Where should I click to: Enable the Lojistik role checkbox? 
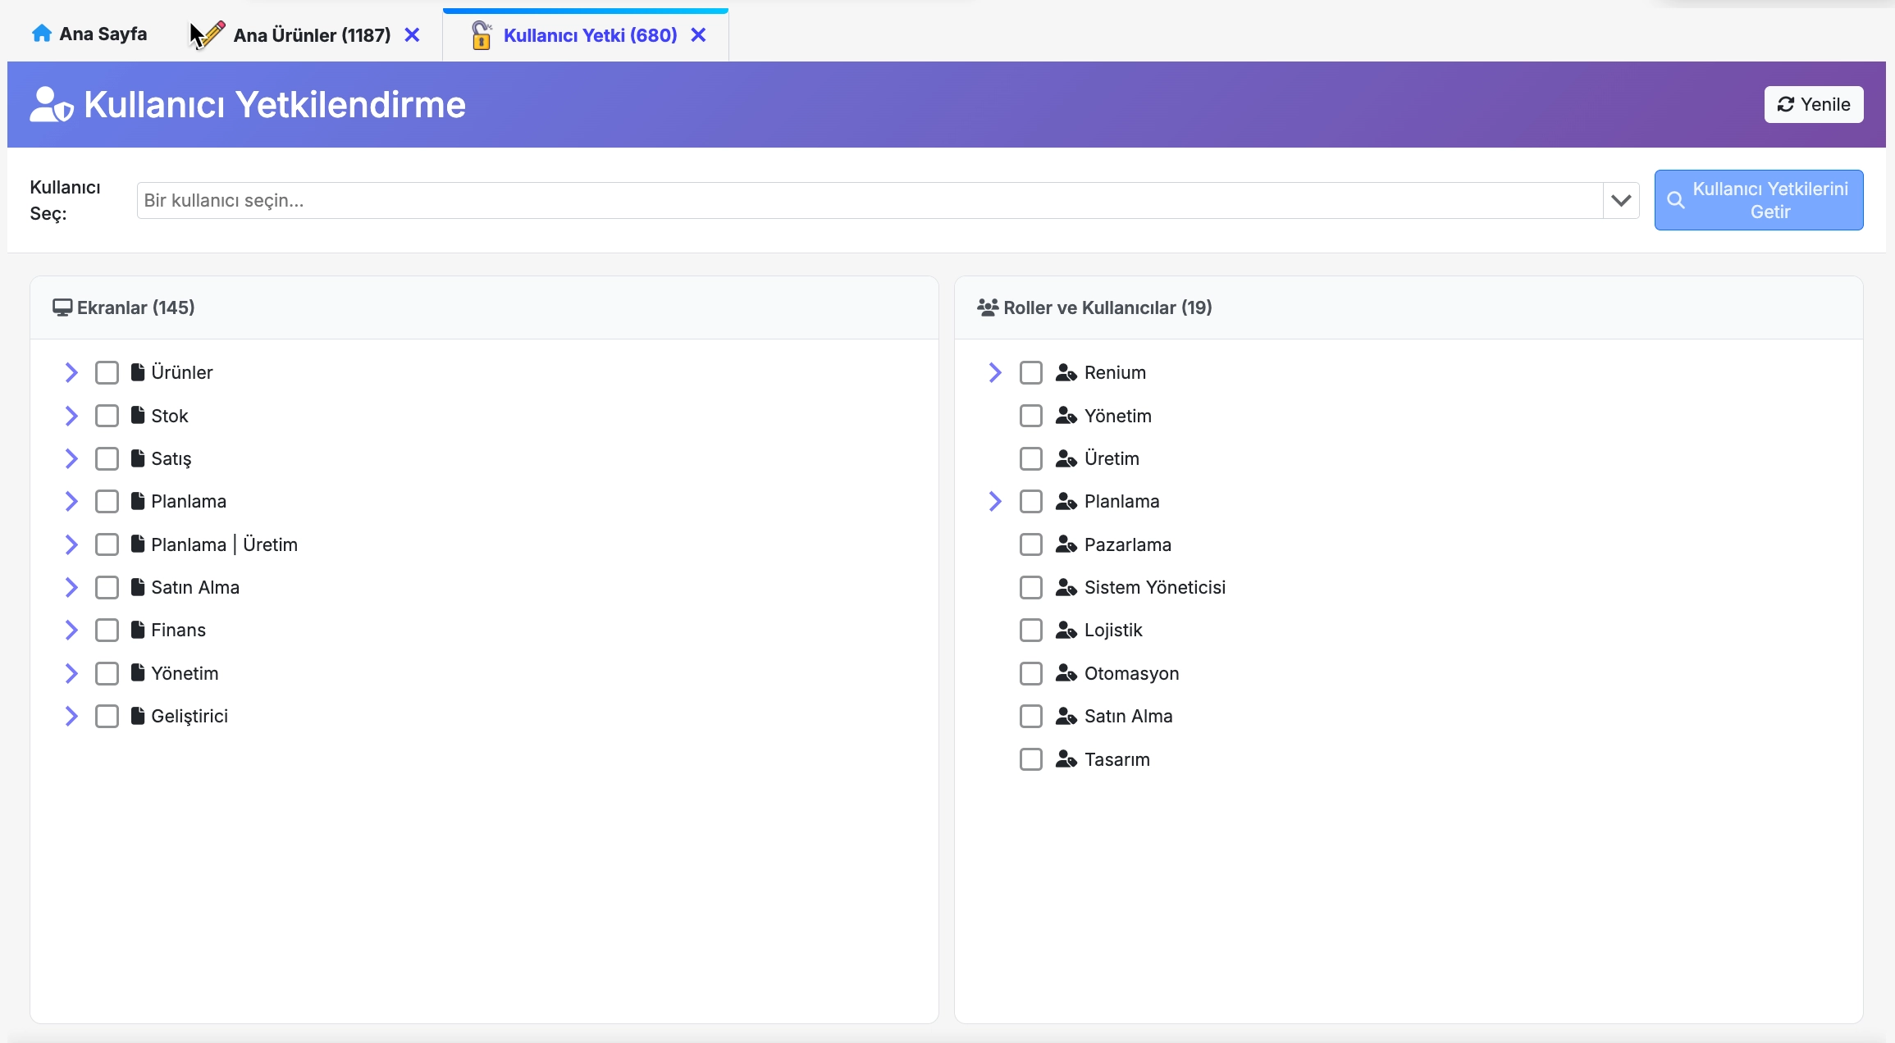[x=1031, y=630]
